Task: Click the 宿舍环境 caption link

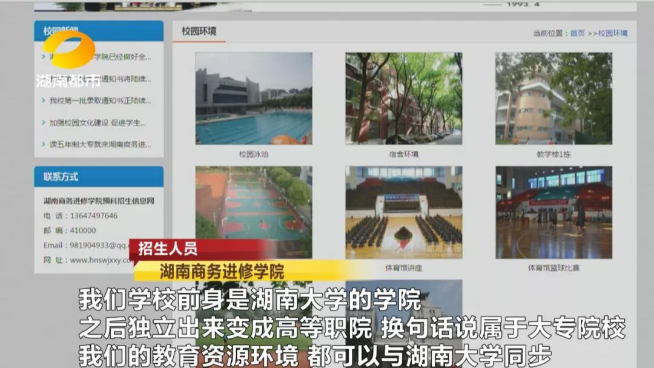Action: 404,154
